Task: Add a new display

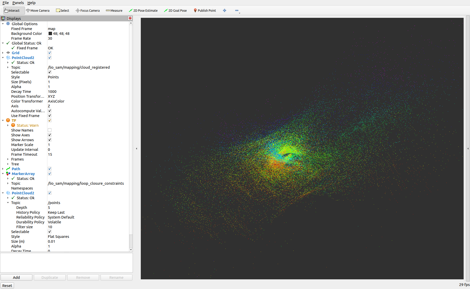Action: pyautogui.click(x=16, y=277)
